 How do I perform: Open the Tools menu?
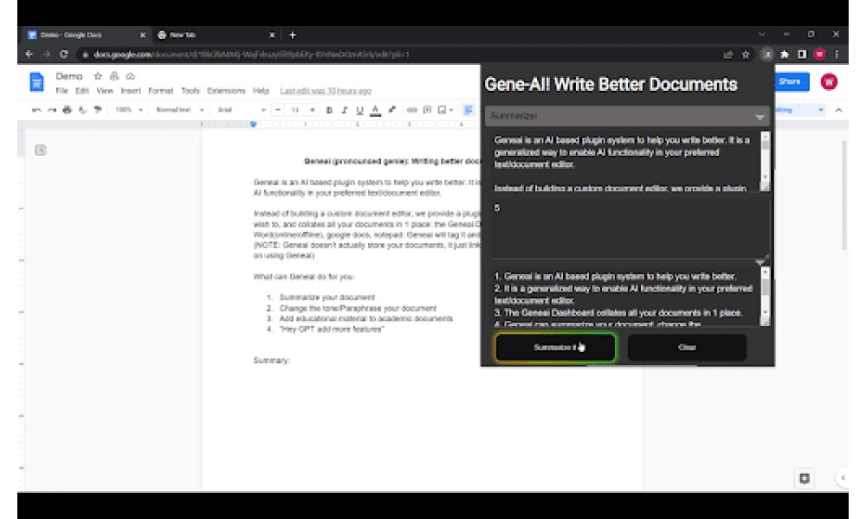click(x=190, y=91)
